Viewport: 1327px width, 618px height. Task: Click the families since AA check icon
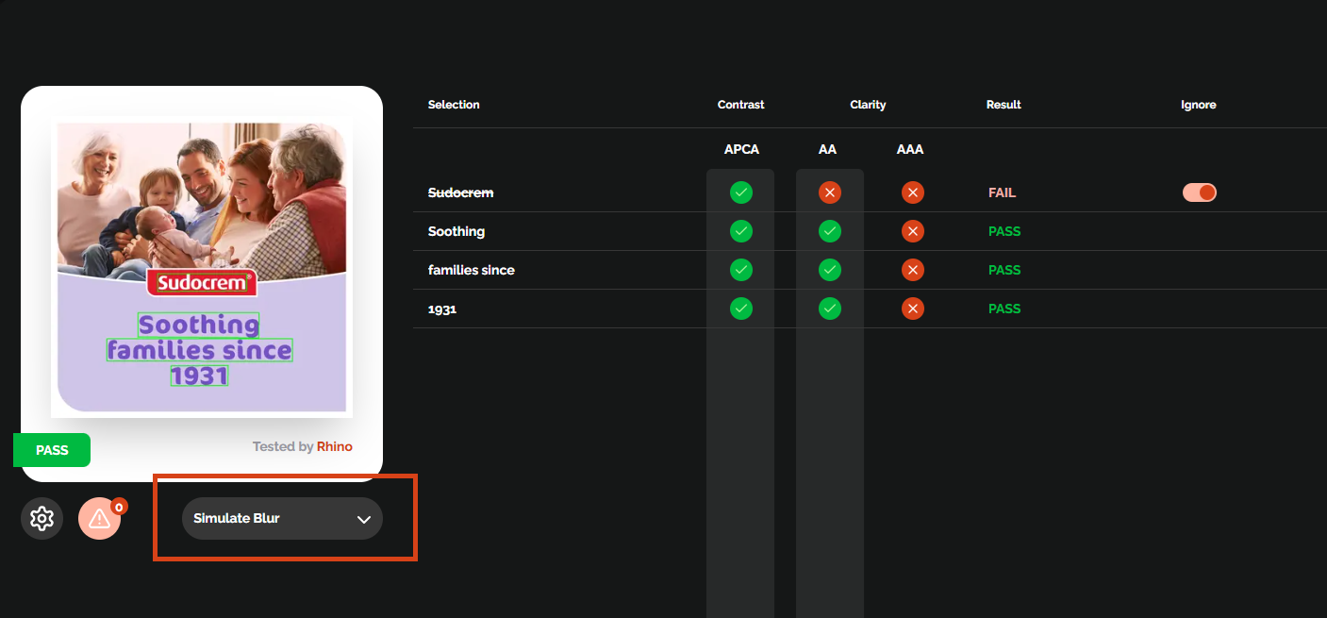[830, 270]
